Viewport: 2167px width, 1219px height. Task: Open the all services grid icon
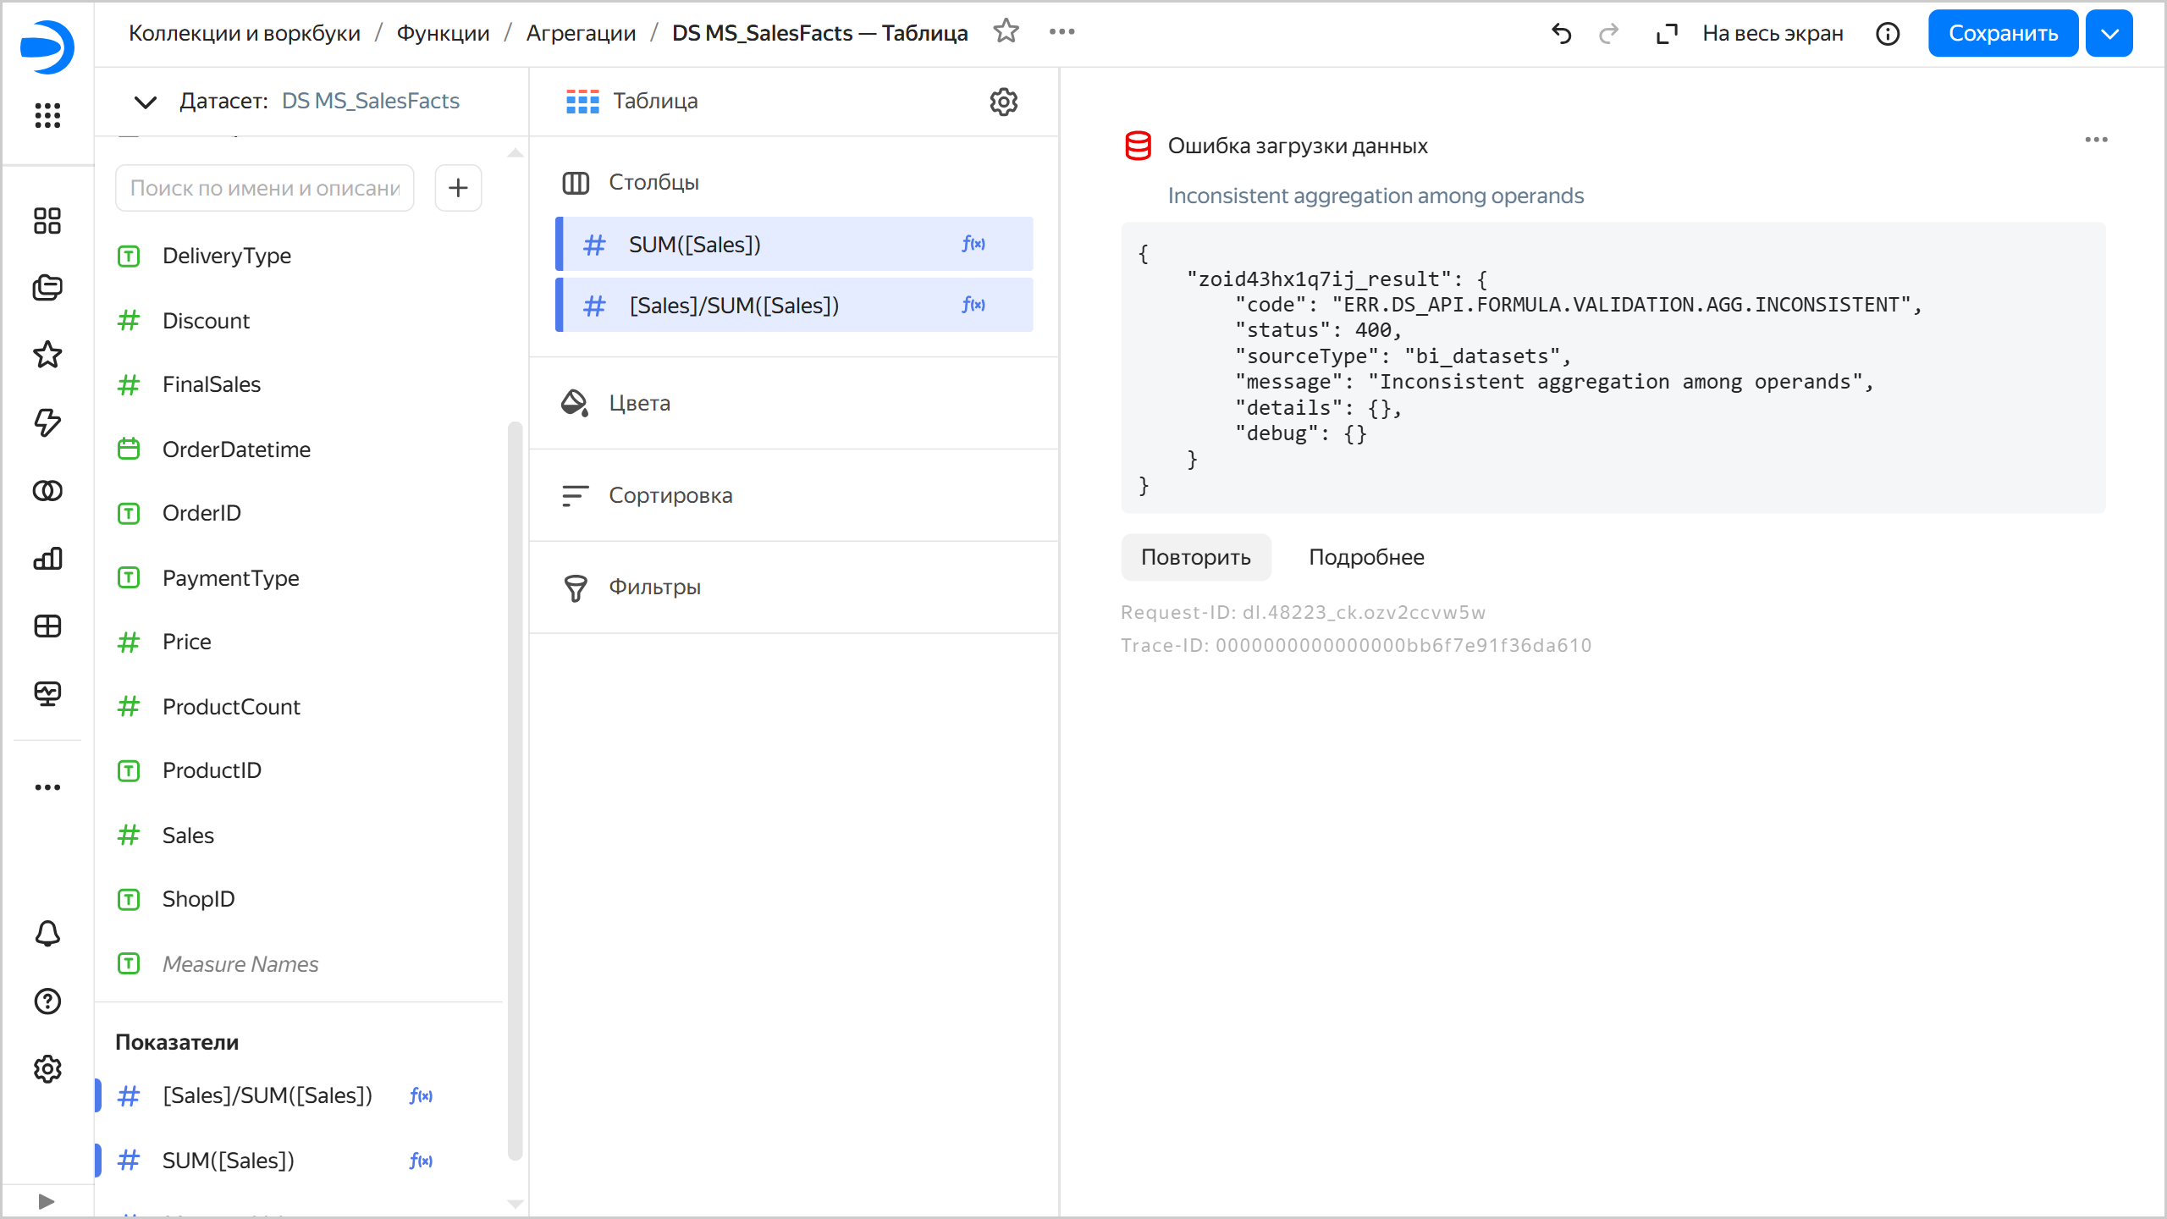[47, 115]
